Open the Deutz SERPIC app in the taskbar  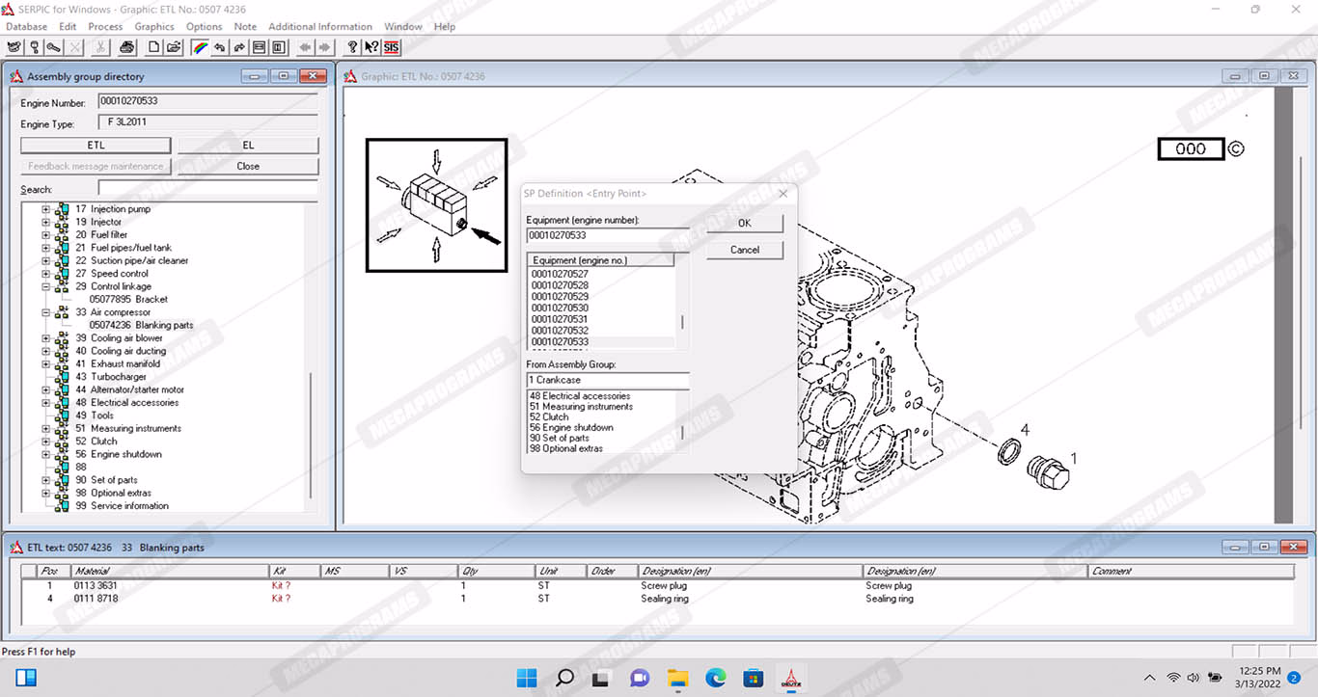[x=790, y=678]
